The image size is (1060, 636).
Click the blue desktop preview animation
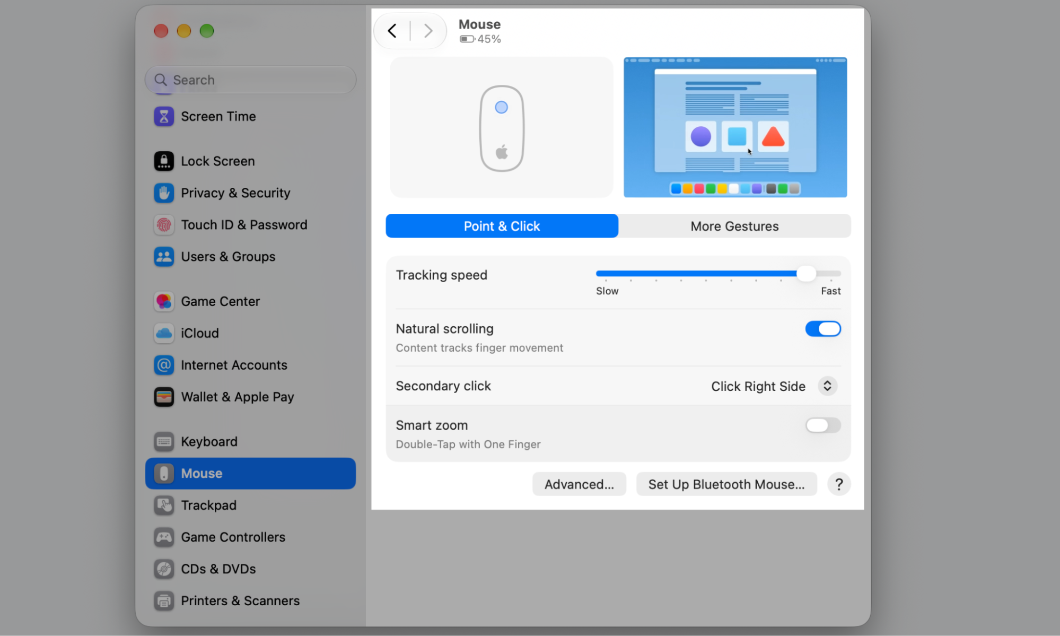(x=735, y=127)
